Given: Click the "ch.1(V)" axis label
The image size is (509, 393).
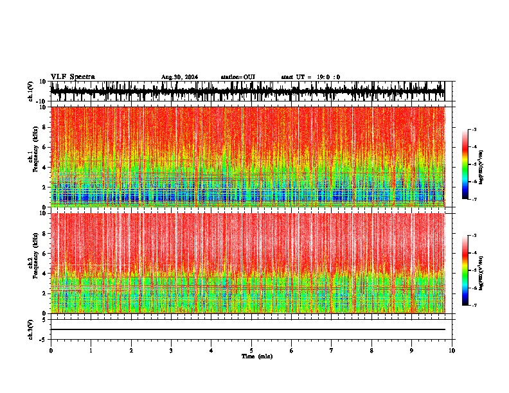Looking at the screenshot, I should pos(31,91).
